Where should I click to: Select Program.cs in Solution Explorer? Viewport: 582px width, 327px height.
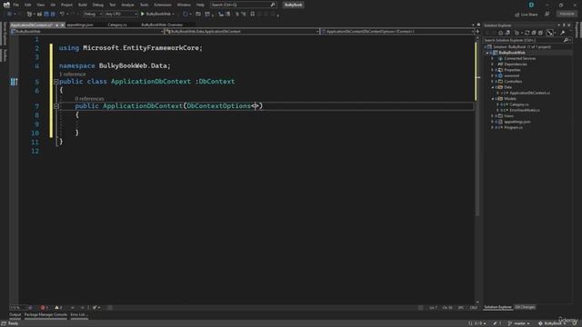tap(513, 127)
